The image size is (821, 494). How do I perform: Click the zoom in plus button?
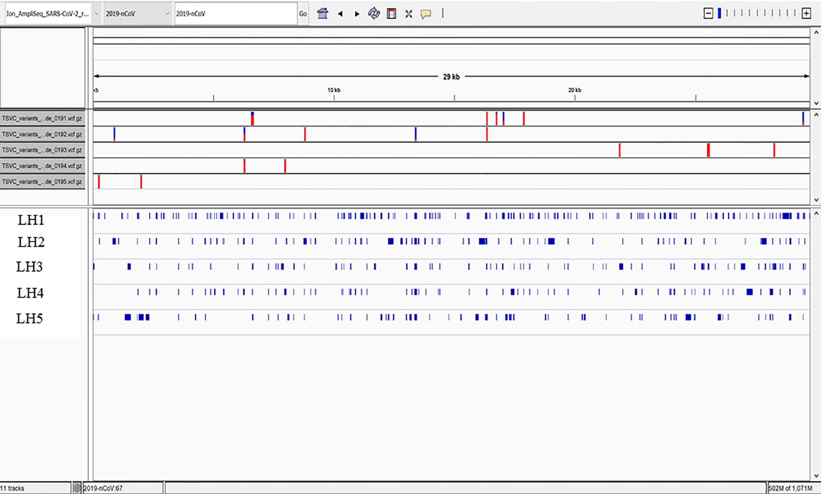click(806, 13)
